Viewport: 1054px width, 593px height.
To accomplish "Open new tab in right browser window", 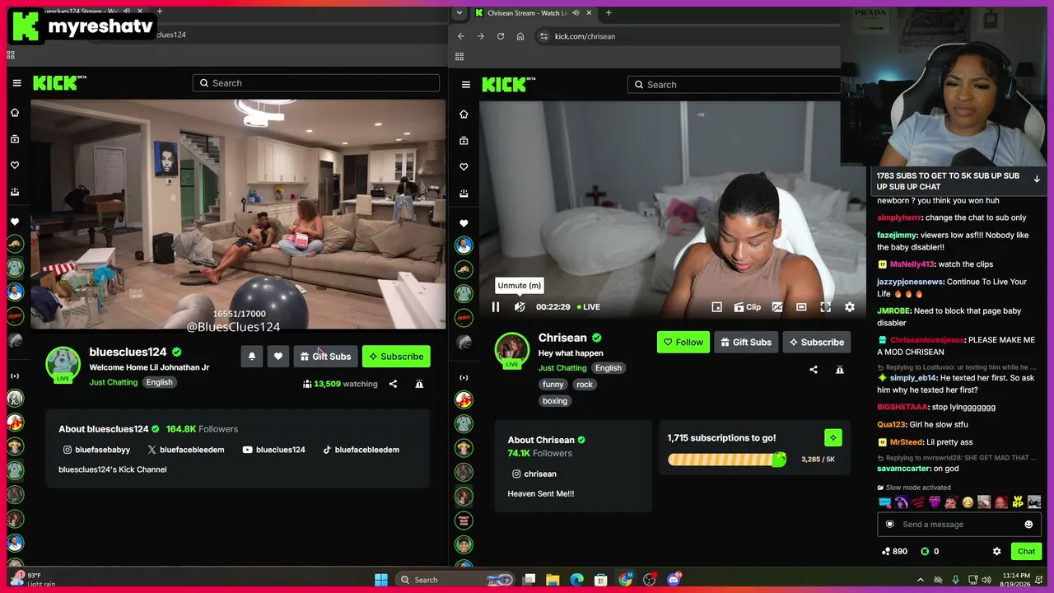I will 609,12.
